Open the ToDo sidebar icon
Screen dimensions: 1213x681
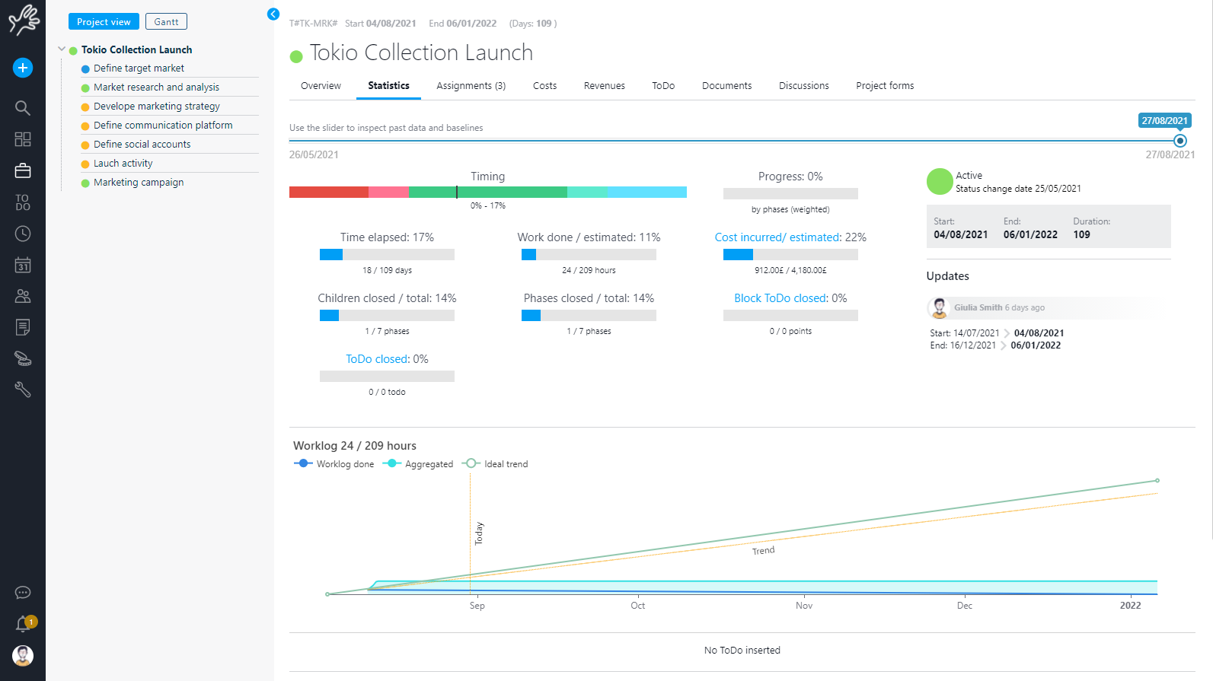pyautogui.click(x=23, y=202)
